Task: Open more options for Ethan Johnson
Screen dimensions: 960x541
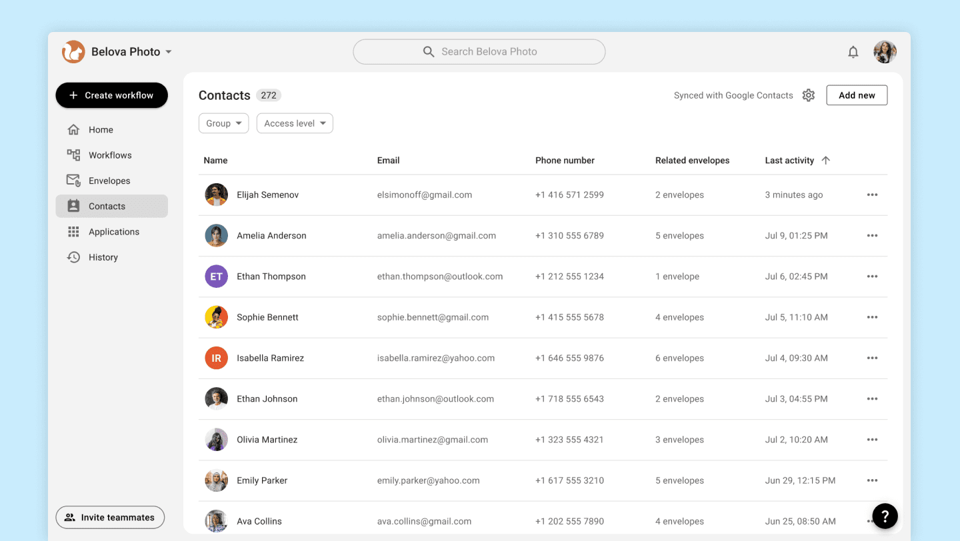Action: pyautogui.click(x=872, y=399)
